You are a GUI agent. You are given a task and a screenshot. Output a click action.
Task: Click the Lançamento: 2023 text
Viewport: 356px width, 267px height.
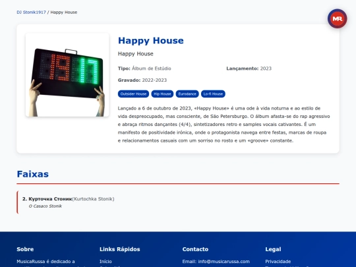click(249, 69)
